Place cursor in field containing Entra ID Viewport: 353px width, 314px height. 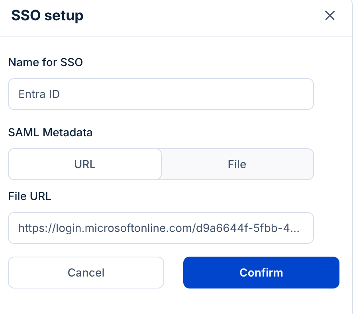tap(161, 94)
